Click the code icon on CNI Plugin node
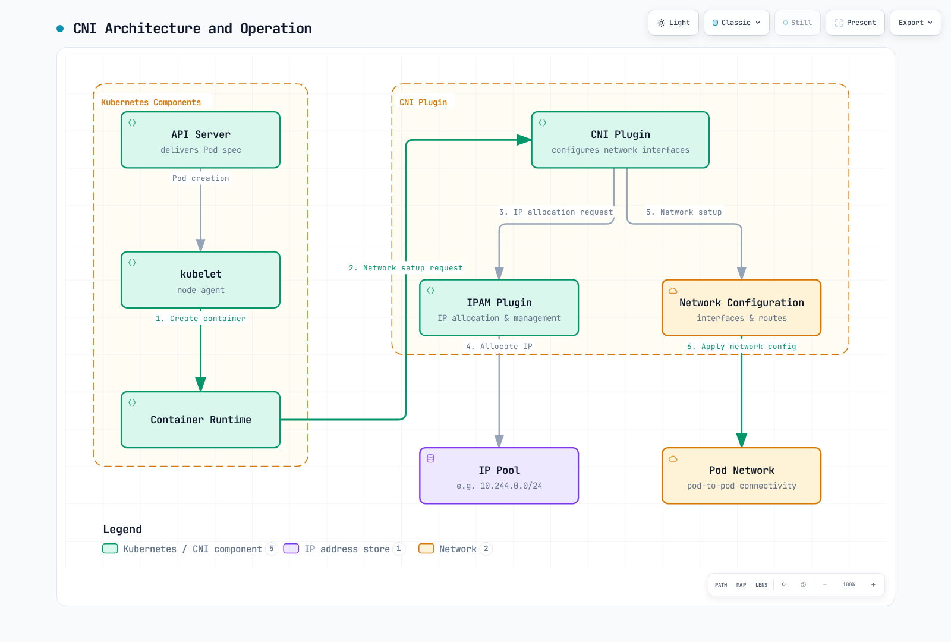This screenshot has width=951, height=642. (543, 122)
